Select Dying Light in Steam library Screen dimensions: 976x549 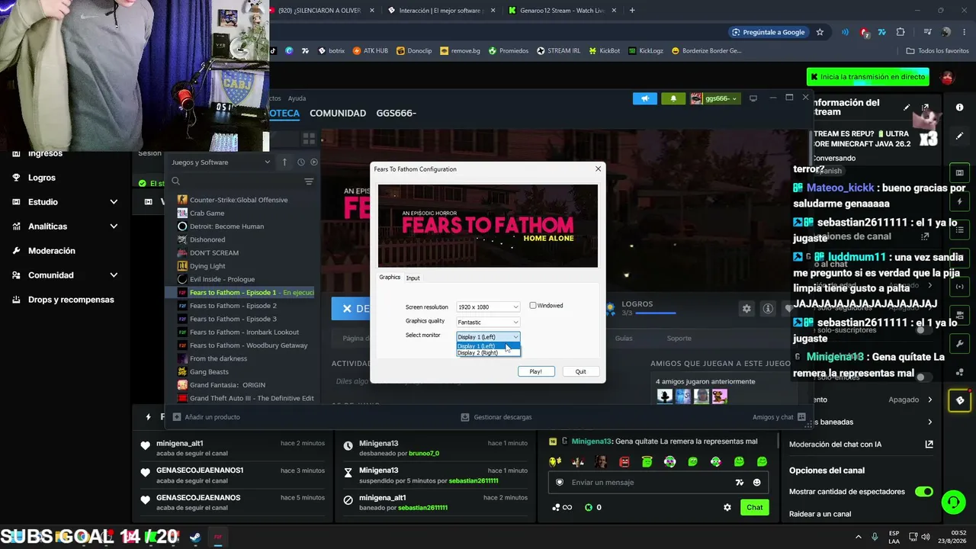[207, 266]
